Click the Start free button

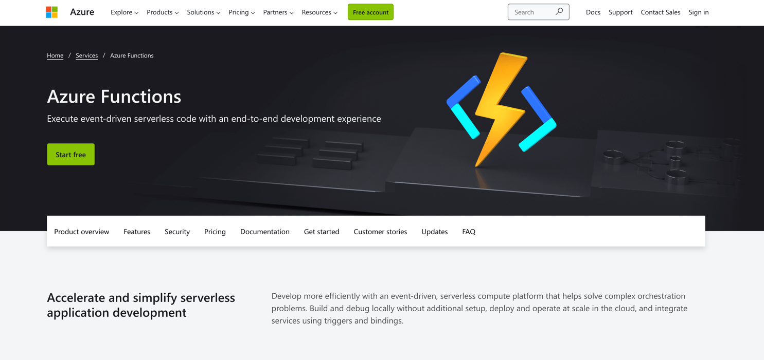70,154
